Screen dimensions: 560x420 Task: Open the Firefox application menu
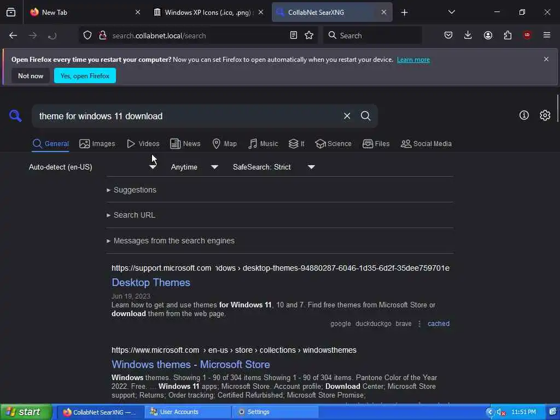547,35
